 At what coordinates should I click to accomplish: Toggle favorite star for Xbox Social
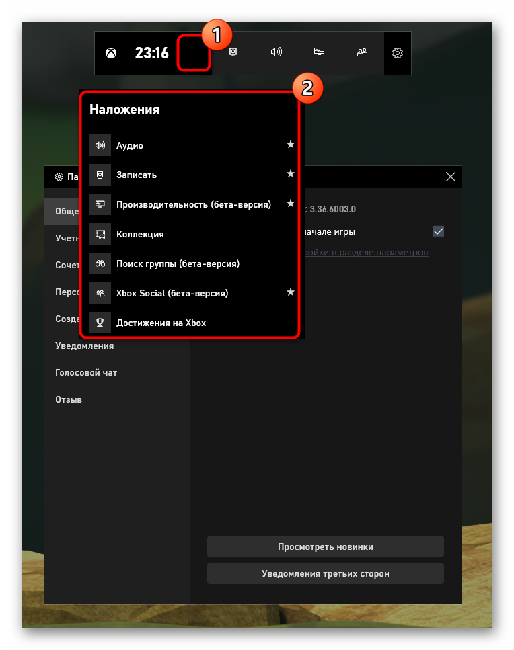point(291,292)
